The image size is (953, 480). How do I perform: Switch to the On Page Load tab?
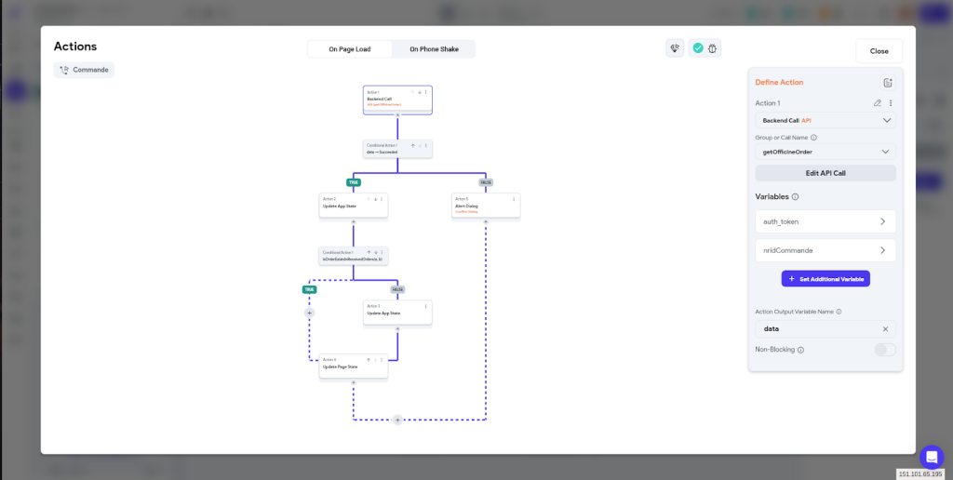(350, 49)
